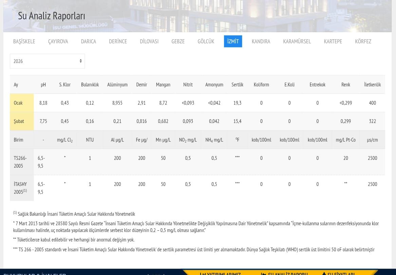This screenshot has height=275, width=396.
Task: Show the GEBZE water reports tab
Action: click(178, 41)
